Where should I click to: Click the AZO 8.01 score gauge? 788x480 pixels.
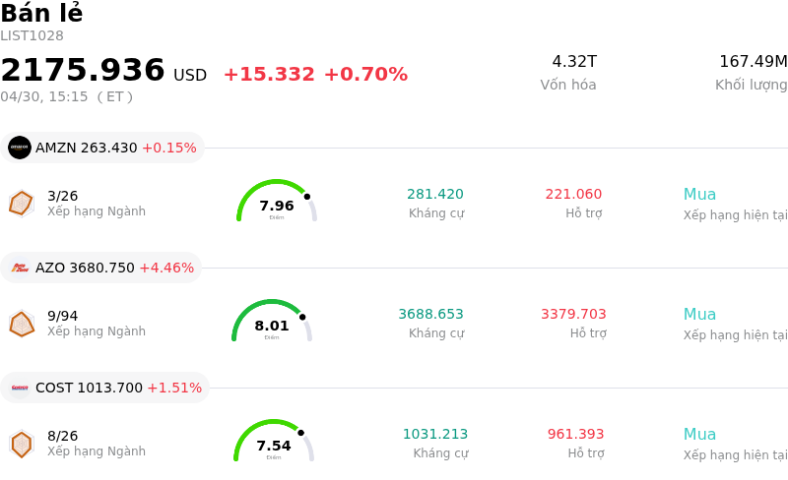(x=272, y=323)
